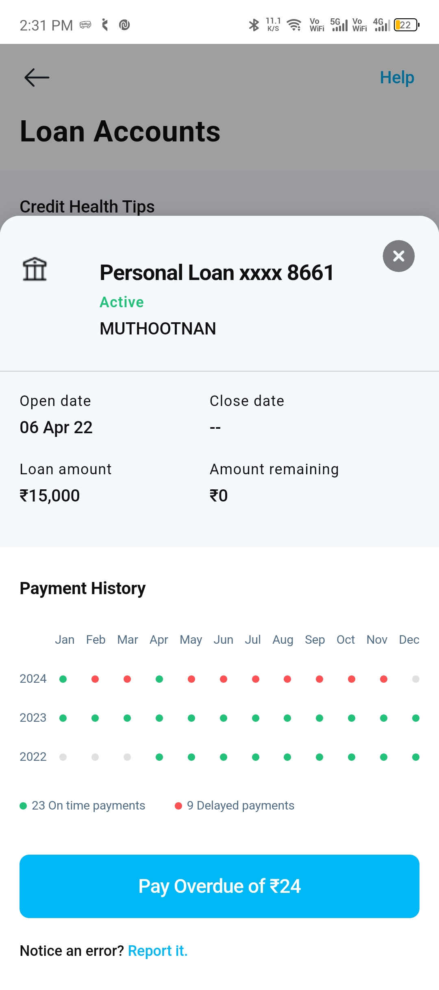
Task: Tap the Personal Loan xxxx 8661 title
Action: coord(217,272)
